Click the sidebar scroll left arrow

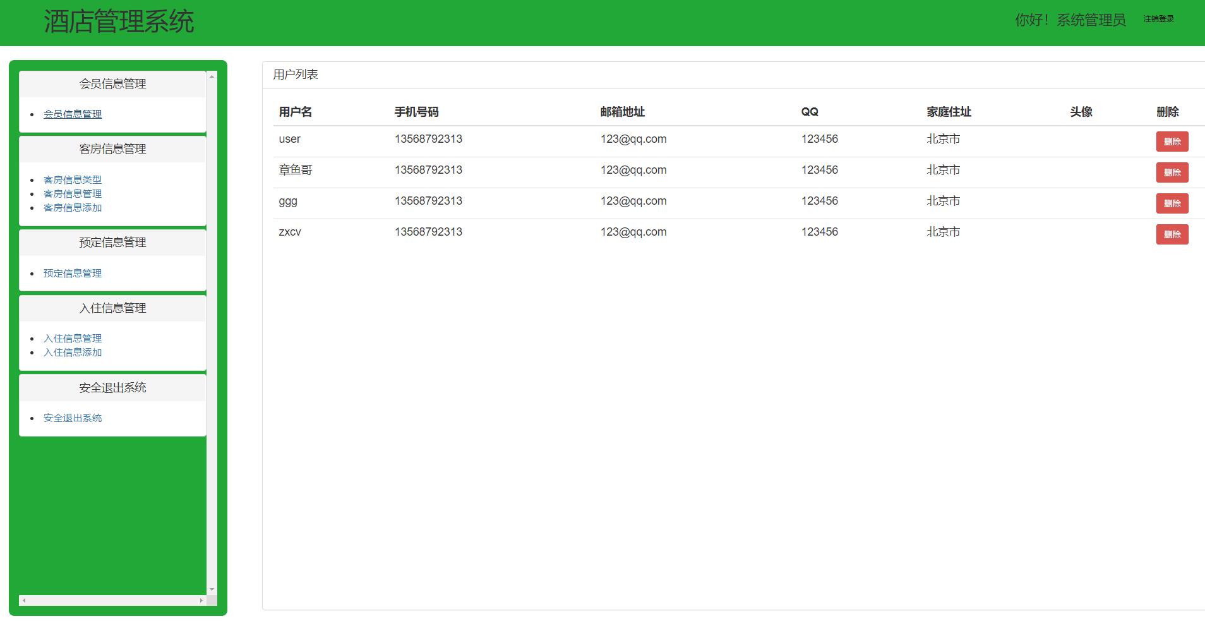[24, 600]
